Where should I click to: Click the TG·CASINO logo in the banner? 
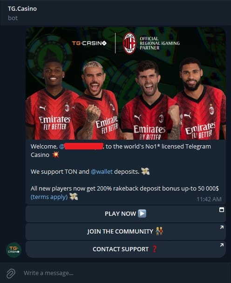[89, 43]
